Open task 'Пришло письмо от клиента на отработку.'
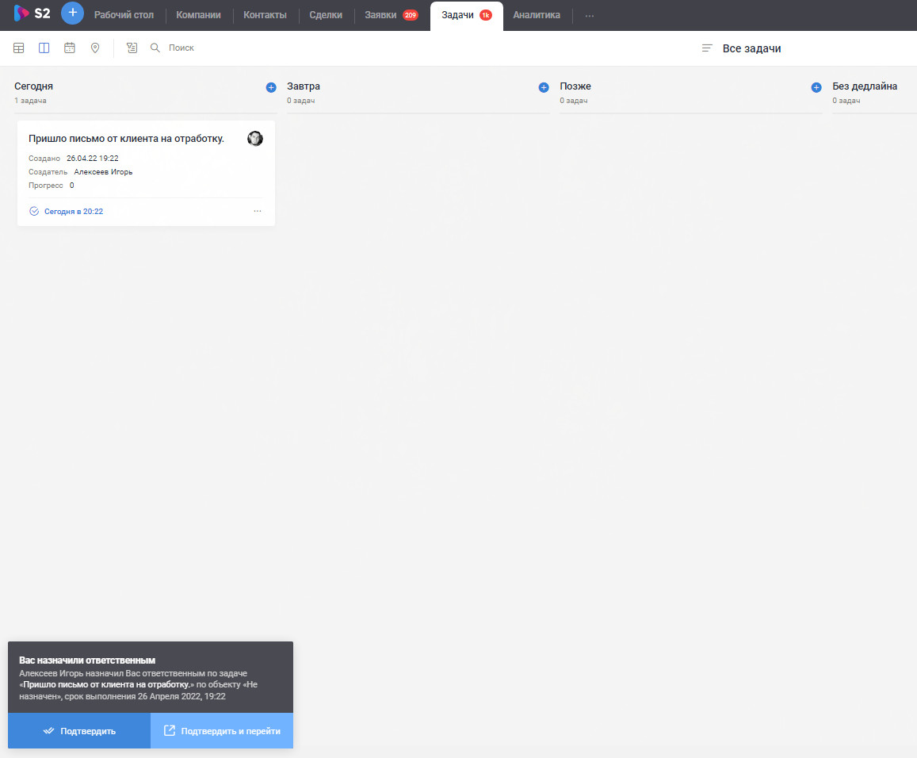917x758 pixels. pos(126,139)
